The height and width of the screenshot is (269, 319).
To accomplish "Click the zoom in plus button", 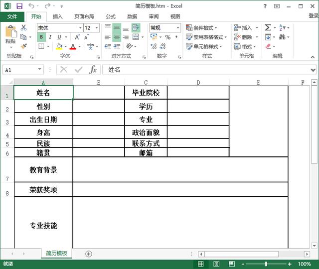I will 290,264.
